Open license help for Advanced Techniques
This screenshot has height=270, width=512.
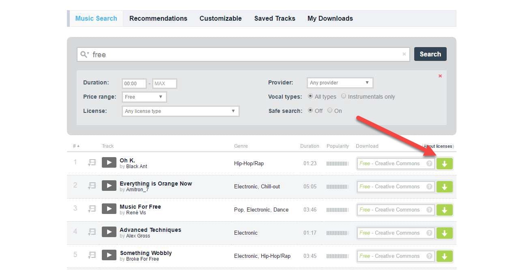[x=429, y=233]
